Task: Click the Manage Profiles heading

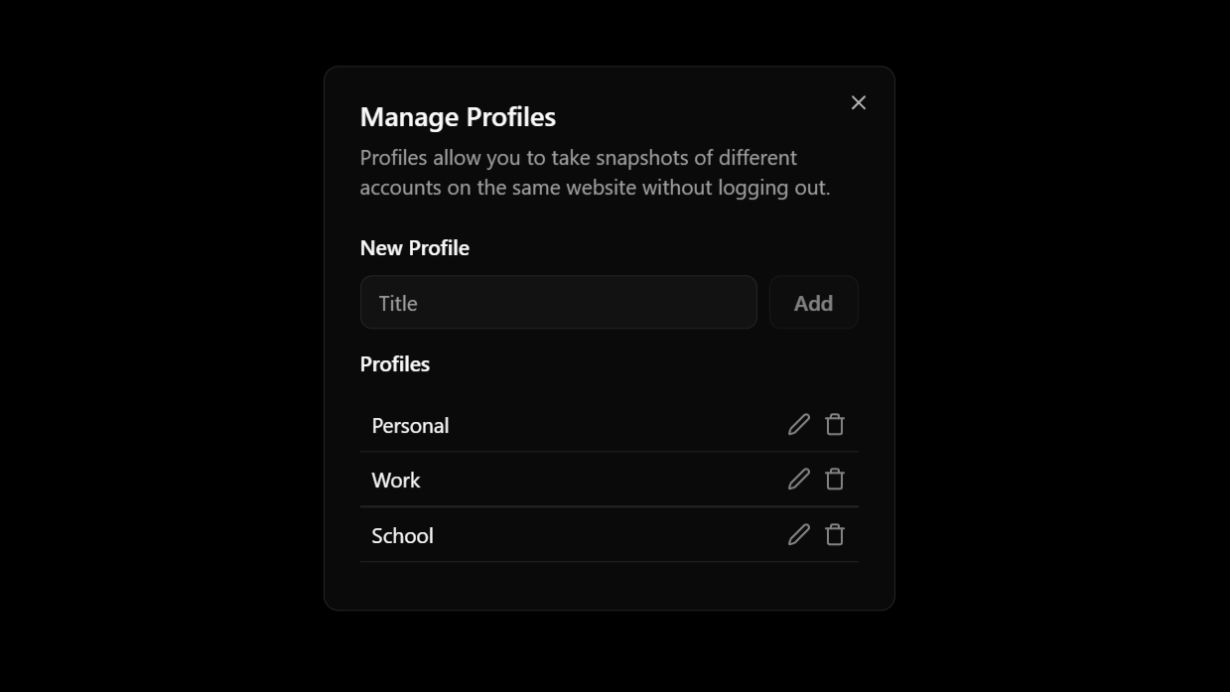Action: click(x=458, y=117)
